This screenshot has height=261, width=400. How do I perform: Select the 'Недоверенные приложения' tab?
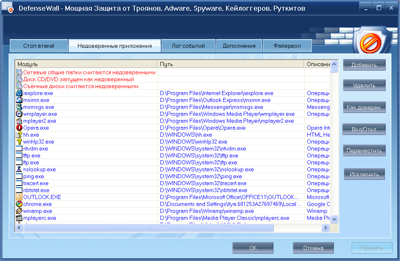115,46
